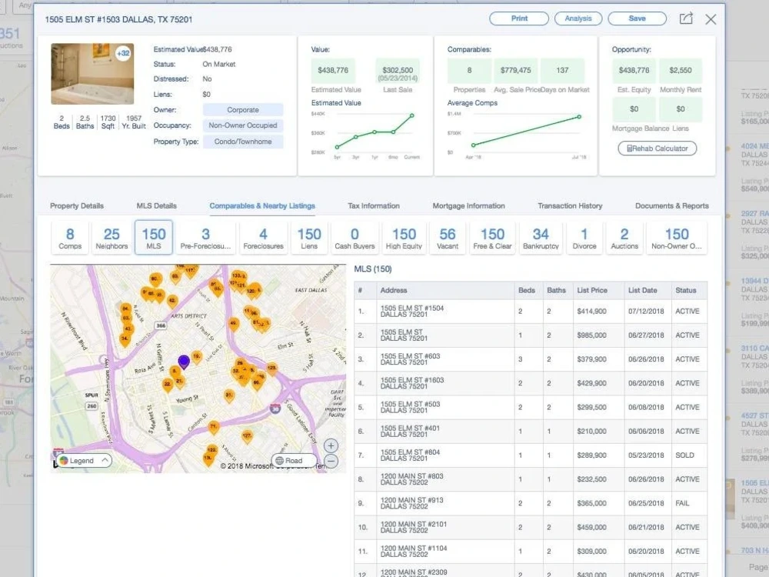
Task: Select the 1 Divorce tile
Action: (584, 238)
